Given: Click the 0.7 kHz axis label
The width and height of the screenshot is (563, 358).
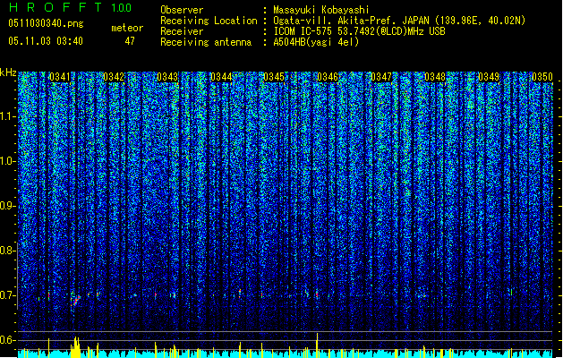Looking at the screenshot, I should 8,295.
